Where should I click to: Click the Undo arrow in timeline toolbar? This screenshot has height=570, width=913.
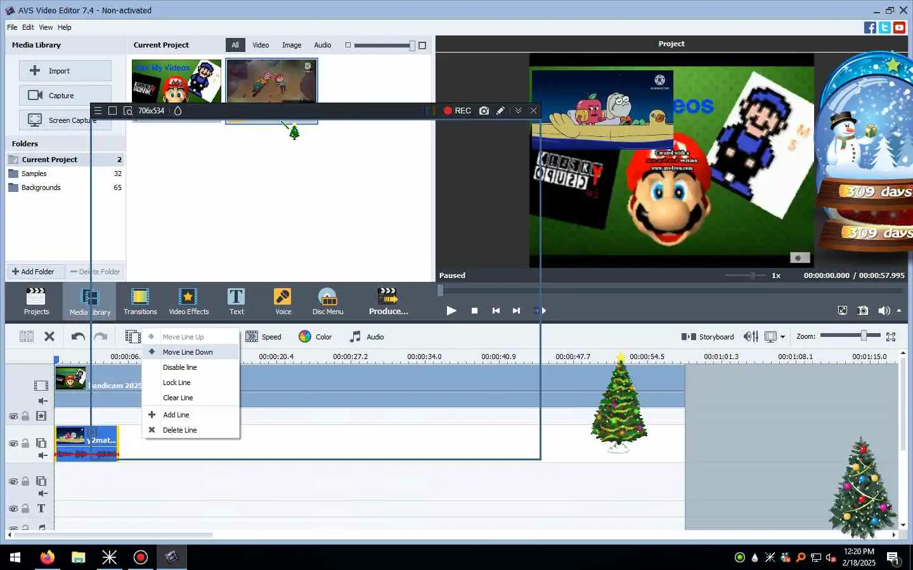pos(78,337)
